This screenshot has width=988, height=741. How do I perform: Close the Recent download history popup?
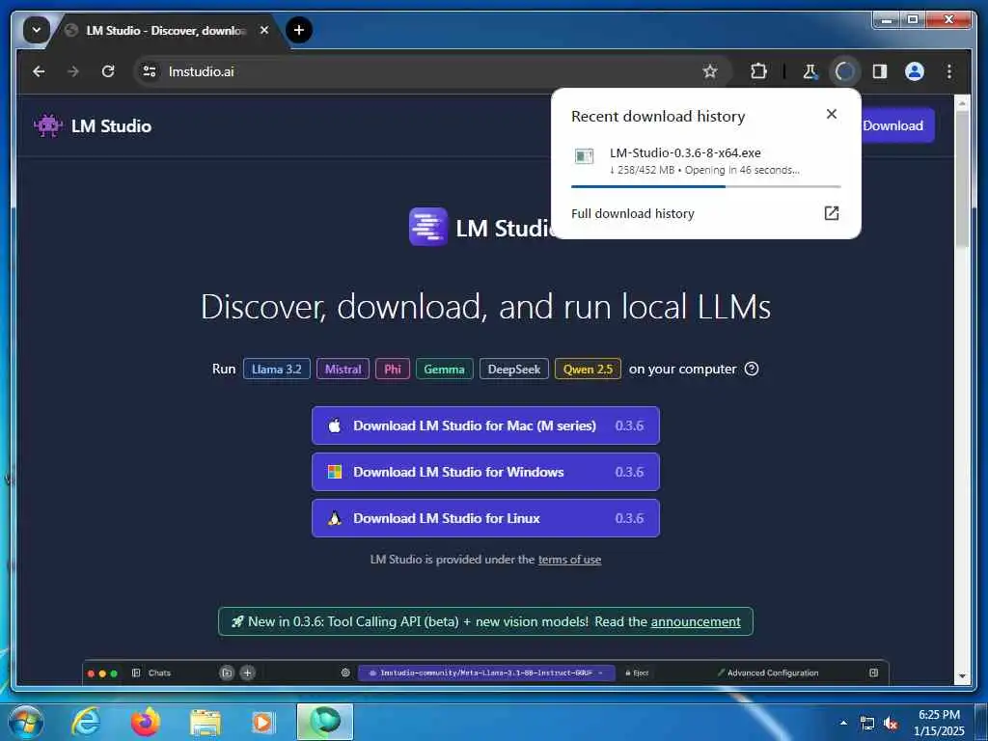832,114
